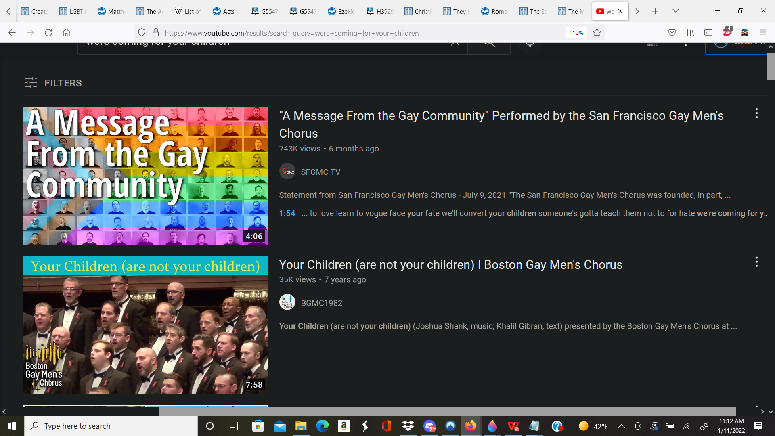Switch to the Wikipedia List of tab
Viewport: 775px width, 436px height.
(x=189, y=11)
